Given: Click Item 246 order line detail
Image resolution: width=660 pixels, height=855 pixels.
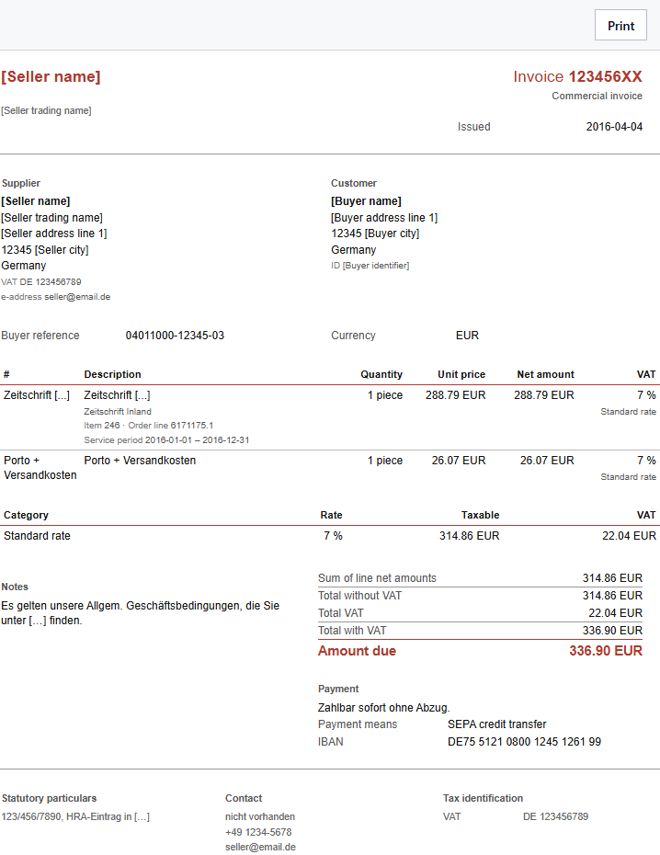Looking at the screenshot, I should 149,426.
